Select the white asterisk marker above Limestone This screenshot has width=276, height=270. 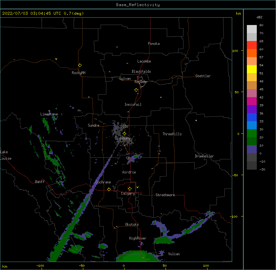[49, 111]
